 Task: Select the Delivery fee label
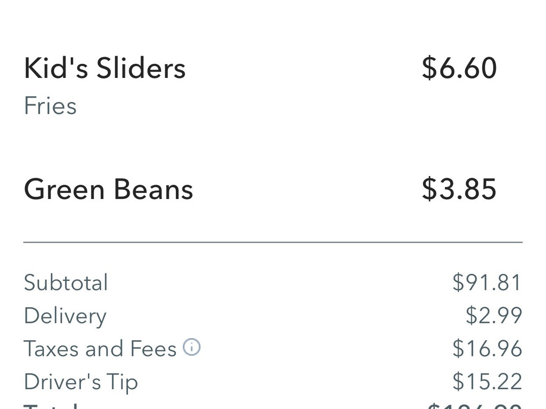tap(65, 316)
